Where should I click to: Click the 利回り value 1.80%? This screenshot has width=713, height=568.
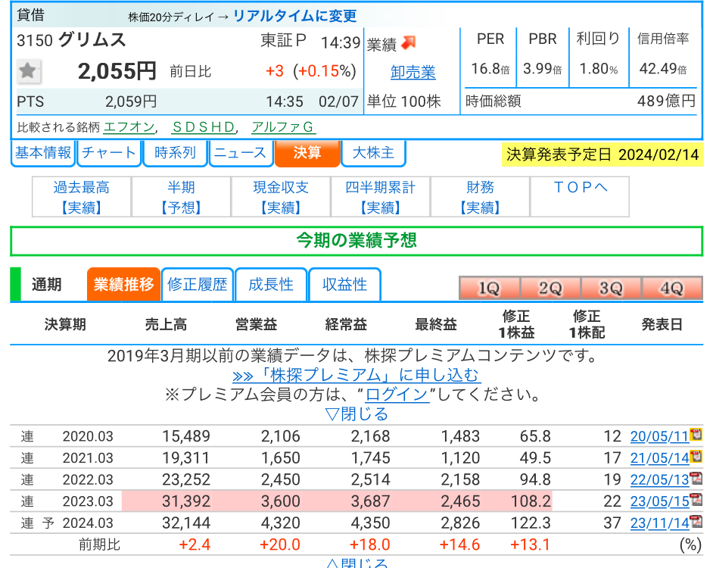[x=599, y=69]
